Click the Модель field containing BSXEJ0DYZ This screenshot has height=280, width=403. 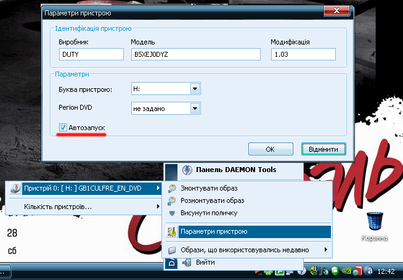click(x=195, y=54)
